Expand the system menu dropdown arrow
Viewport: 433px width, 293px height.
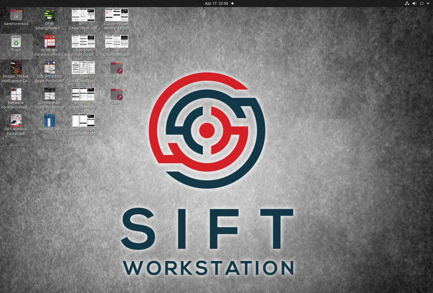click(x=427, y=3)
